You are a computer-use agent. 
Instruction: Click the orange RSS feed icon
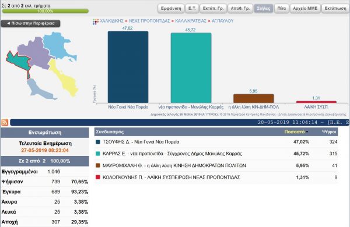[5, 122]
